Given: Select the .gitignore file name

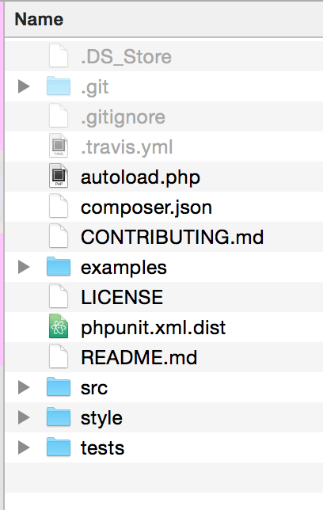Looking at the screenshot, I should 123,118.
